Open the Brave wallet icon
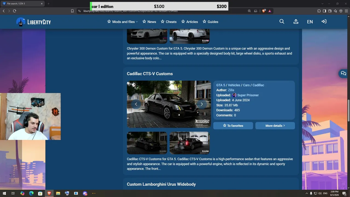Viewport: 350px width, 197px height. tap(330, 11)
